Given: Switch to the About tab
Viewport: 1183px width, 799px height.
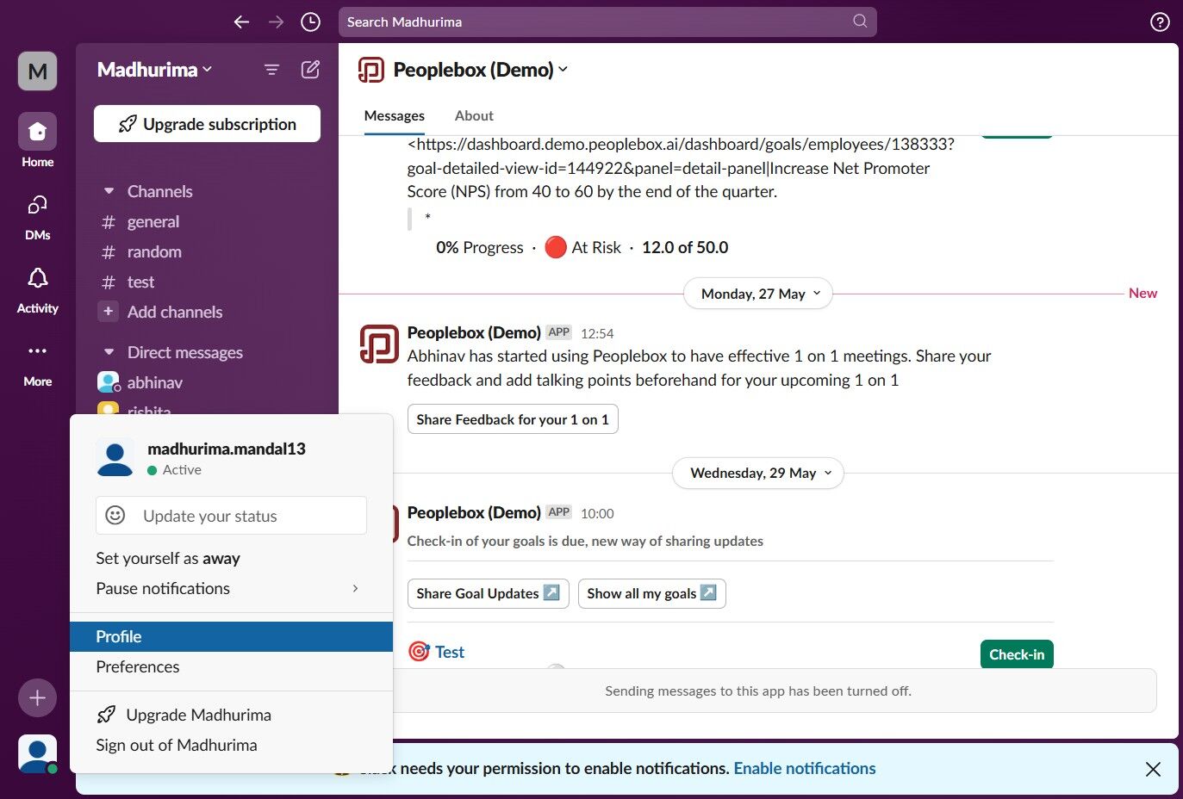Looking at the screenshot, I should click(474, 116).
